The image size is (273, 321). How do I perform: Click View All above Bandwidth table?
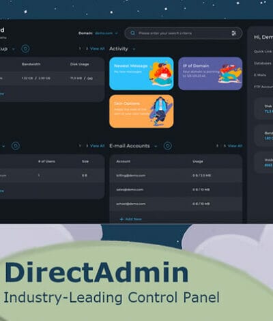(x=98, y=48)
